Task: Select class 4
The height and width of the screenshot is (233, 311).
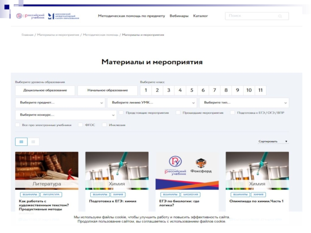Action: (x=180, y=90)
